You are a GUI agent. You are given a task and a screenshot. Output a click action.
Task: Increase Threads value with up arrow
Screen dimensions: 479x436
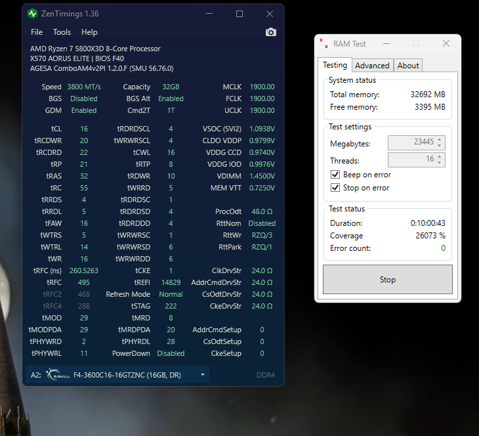pos(439,156)
